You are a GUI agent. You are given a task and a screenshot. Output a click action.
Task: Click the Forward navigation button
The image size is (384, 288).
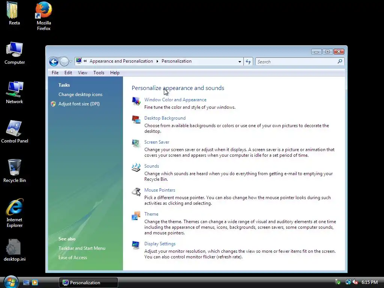[64, 61]
